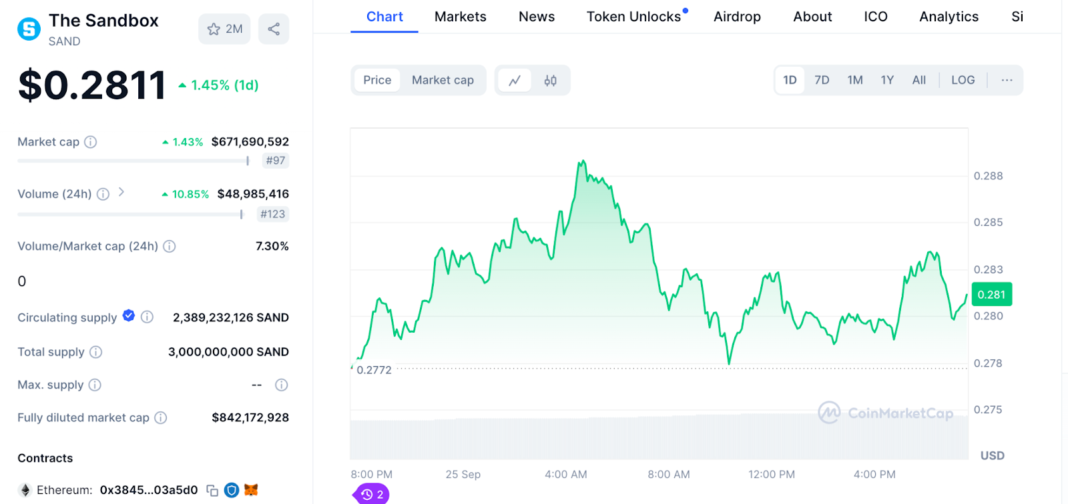Click the Circulating supply info icon
1068x504 pixels.
point(148,317)
